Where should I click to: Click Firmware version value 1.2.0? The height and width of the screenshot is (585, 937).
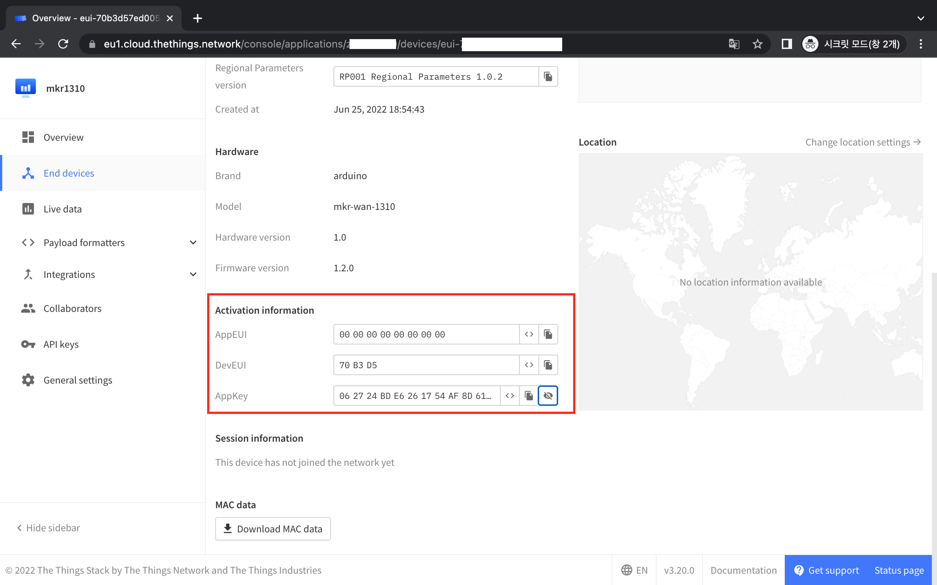(343, 268)
